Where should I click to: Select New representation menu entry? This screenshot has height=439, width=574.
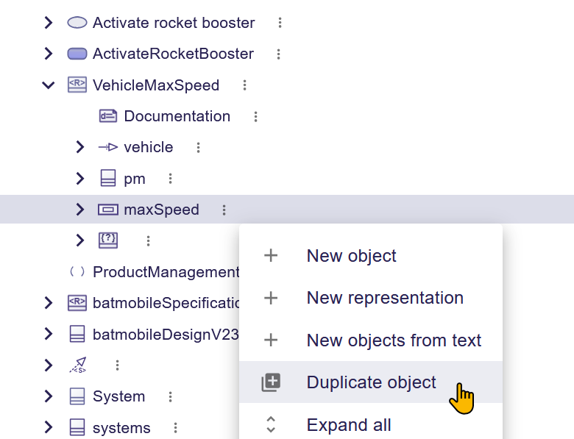tap(385, 298)
